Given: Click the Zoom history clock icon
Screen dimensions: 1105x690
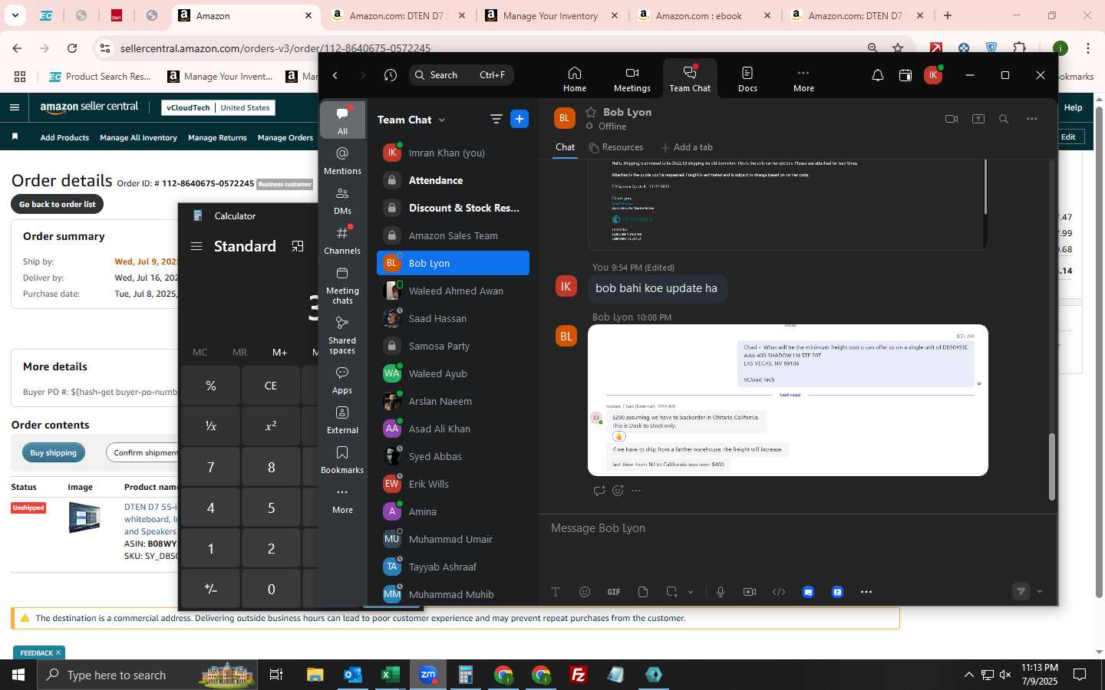Looking at the screenshot, I should 391,75.
